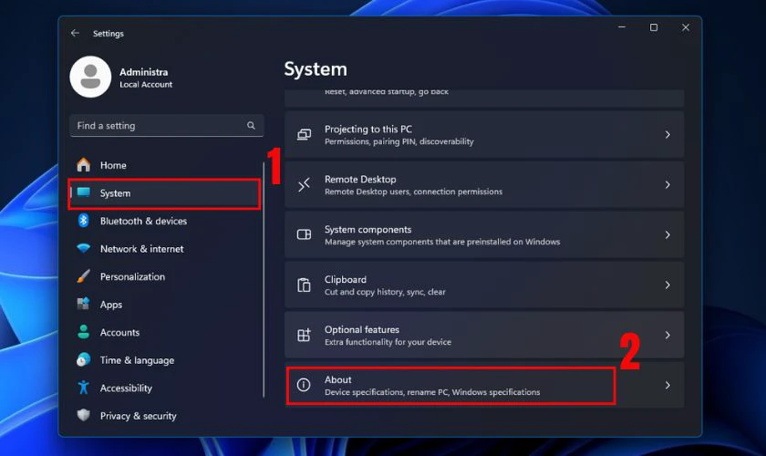Image resolution: width=766 pixels, height=456 pixels.
Task: Click the Personalization paintbrush icon
Action: (x=84, y=276)
